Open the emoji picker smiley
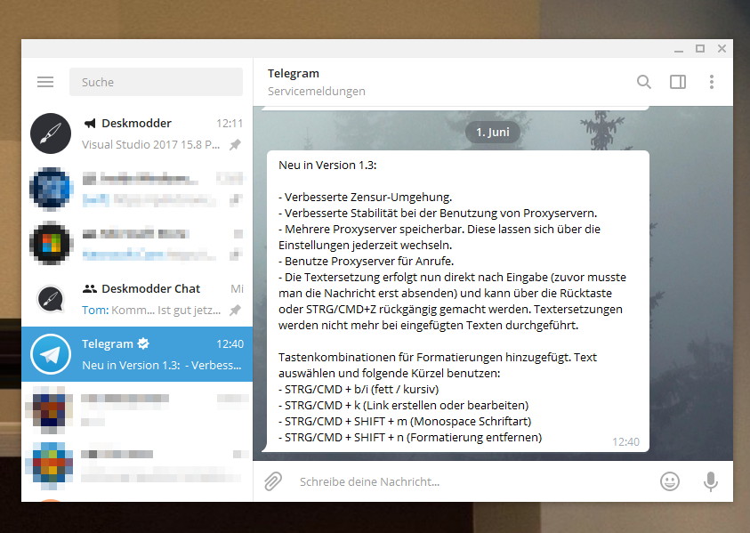This screenshot has width=750, height=533. (x=670, y=481)
